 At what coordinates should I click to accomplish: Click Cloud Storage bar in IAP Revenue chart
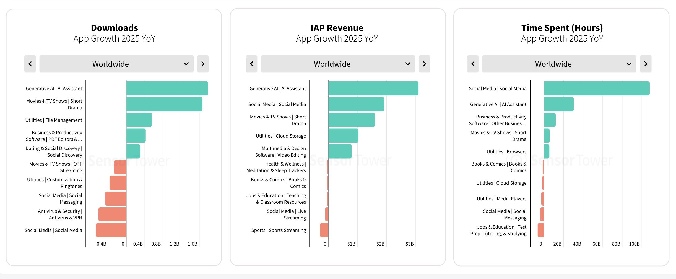point(343,136)
